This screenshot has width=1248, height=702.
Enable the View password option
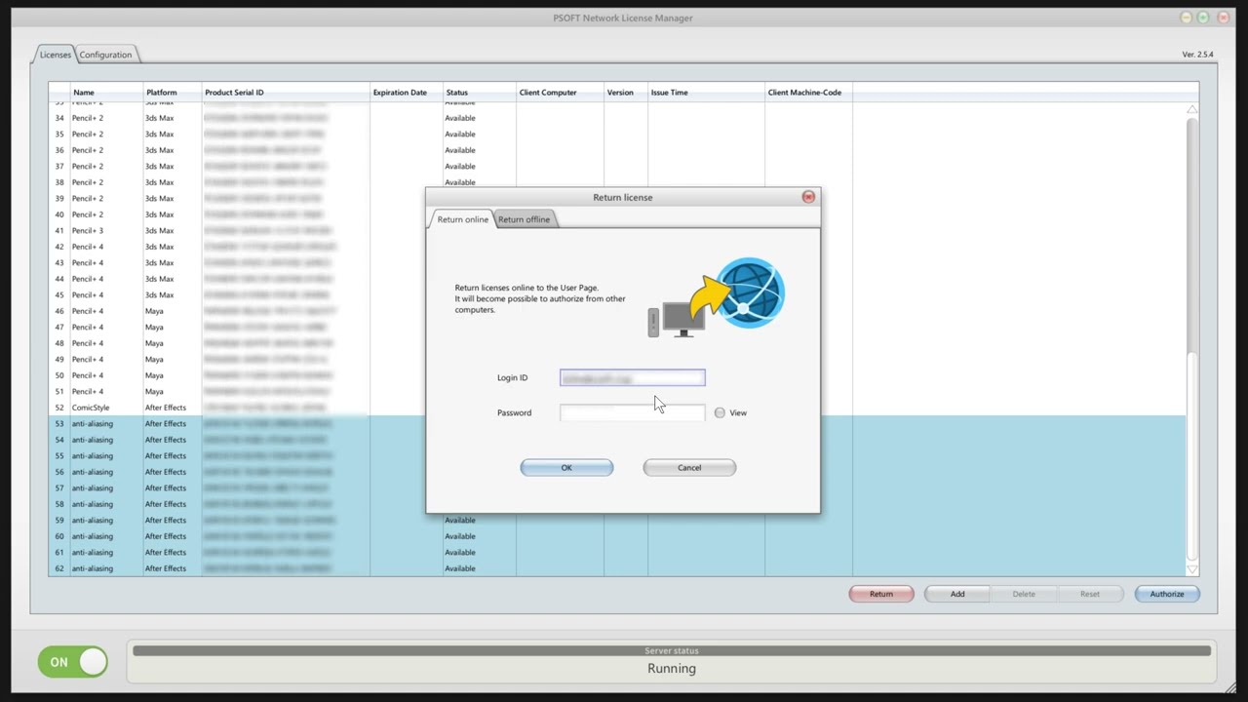tap(720, 412)
